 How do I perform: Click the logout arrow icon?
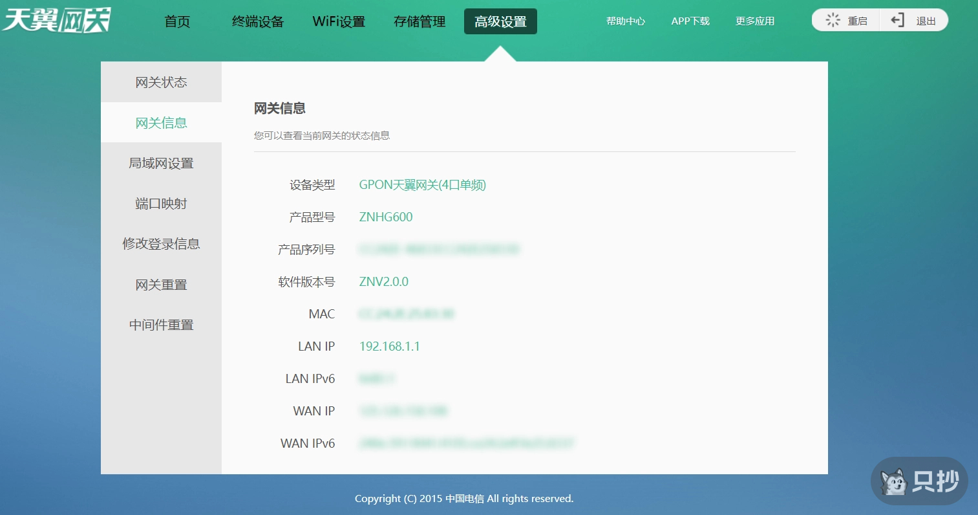897,21
